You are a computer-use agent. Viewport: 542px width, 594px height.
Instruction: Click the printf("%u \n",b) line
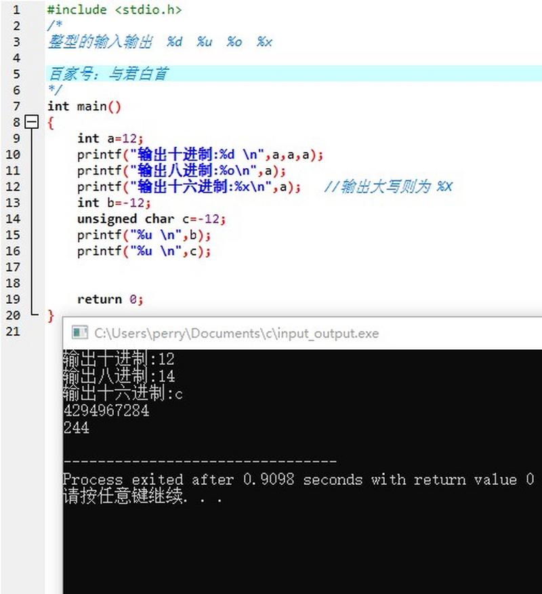tap(144, 235)
